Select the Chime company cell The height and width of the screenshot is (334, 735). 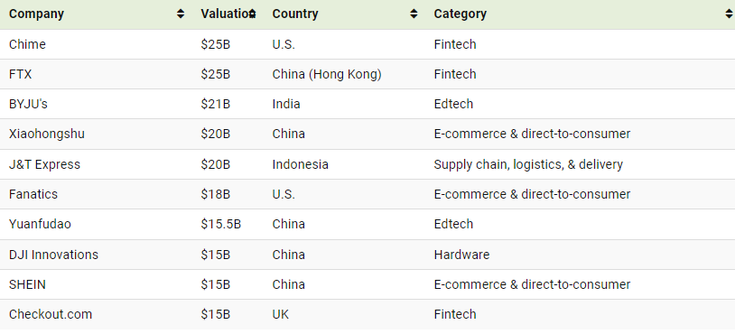pyautogui.click(x=27, y=44)
